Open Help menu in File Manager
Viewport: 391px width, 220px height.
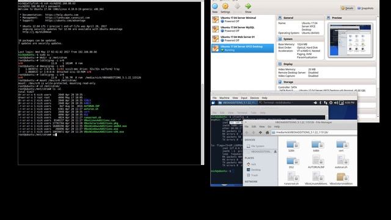pyautogui.click(x=277, y=127)
